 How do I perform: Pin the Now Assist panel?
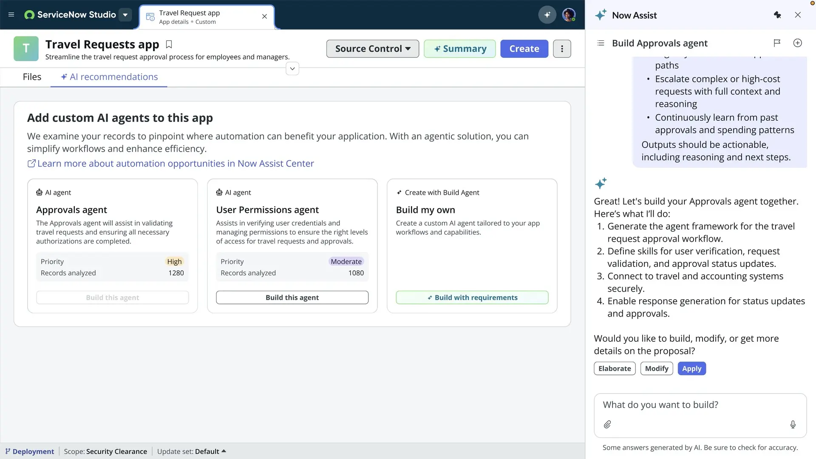click(777, 15)
